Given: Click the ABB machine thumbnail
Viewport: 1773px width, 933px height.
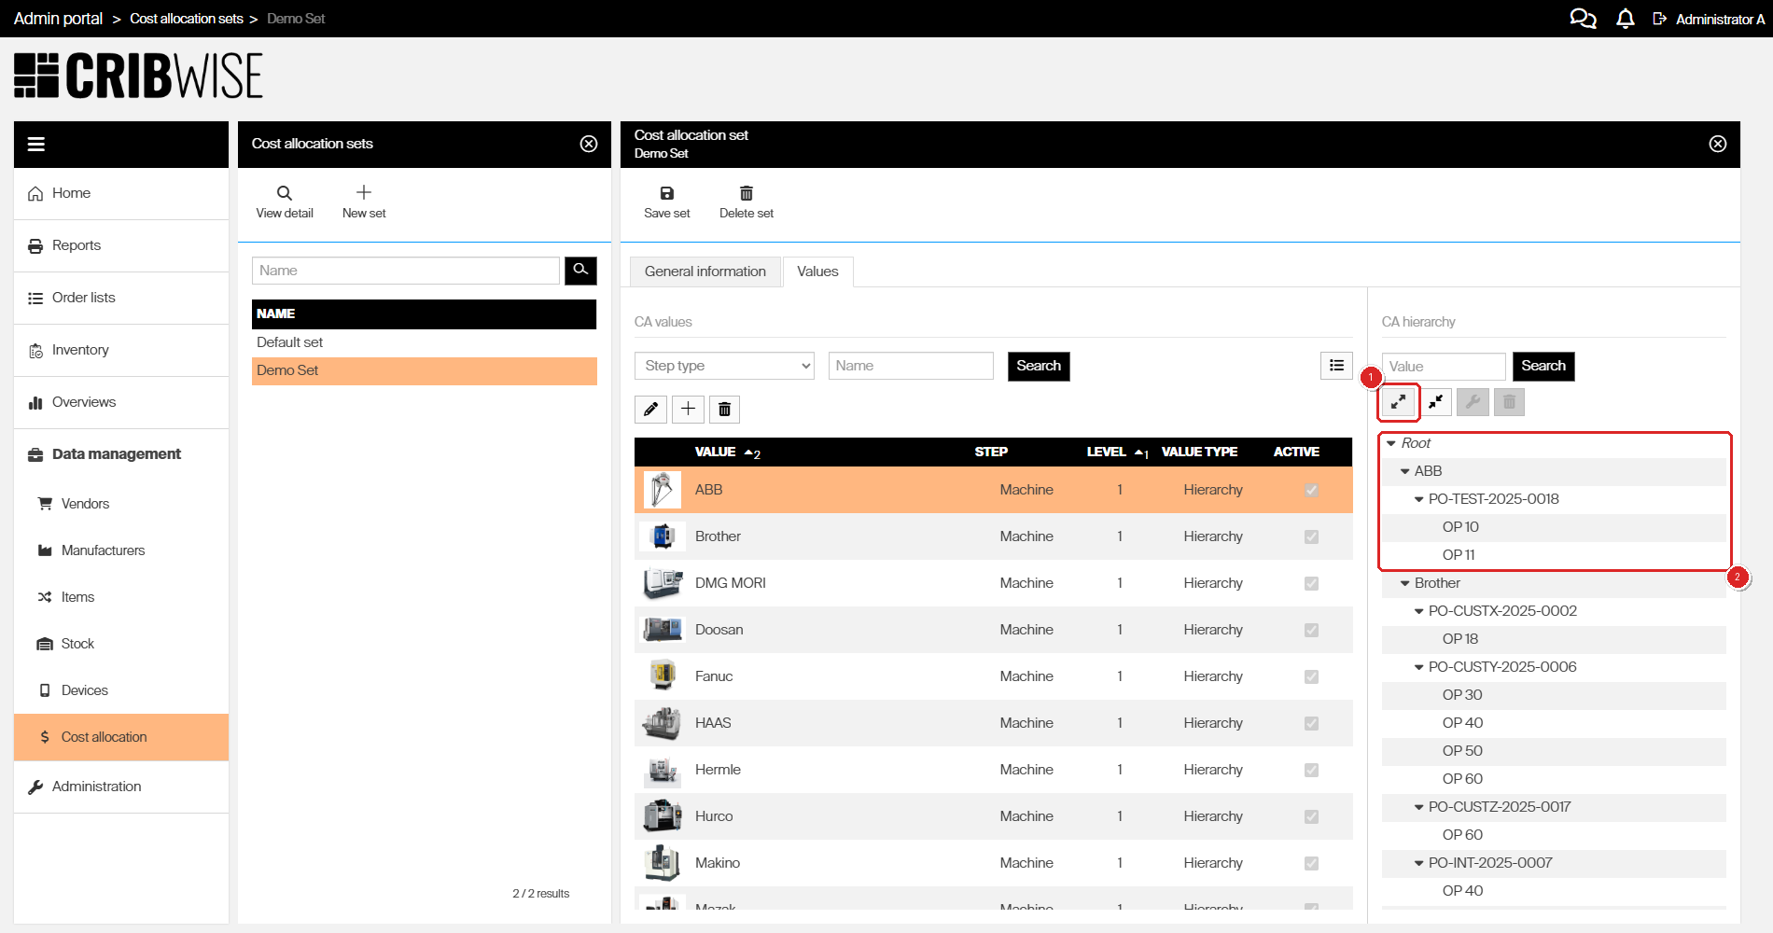Looking at the screenshot, I should click(663, 490).
